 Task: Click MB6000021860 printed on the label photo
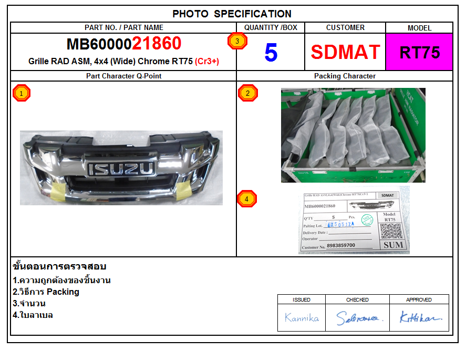[x=320, y=206]
